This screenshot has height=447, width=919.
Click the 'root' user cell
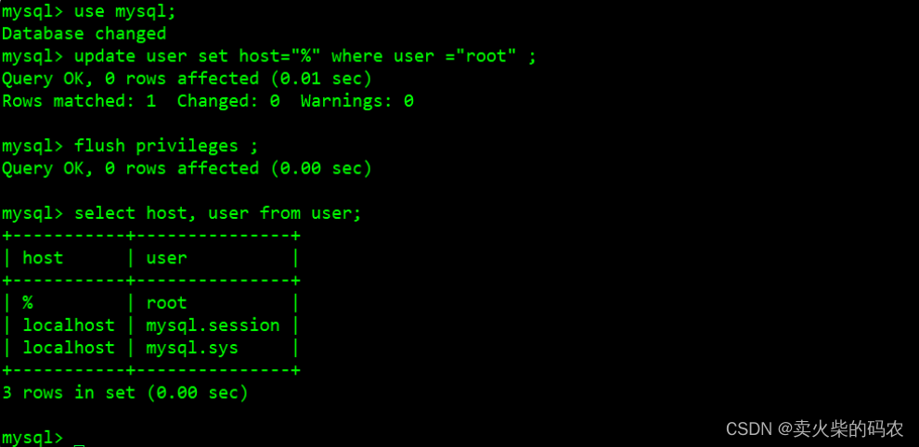[x=166, y=303]
